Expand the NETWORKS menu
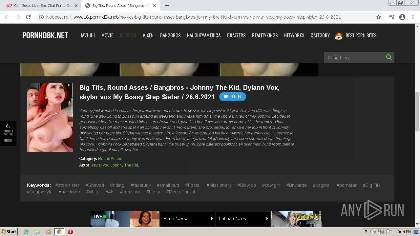The image size is (420, 236). (294, 35)
